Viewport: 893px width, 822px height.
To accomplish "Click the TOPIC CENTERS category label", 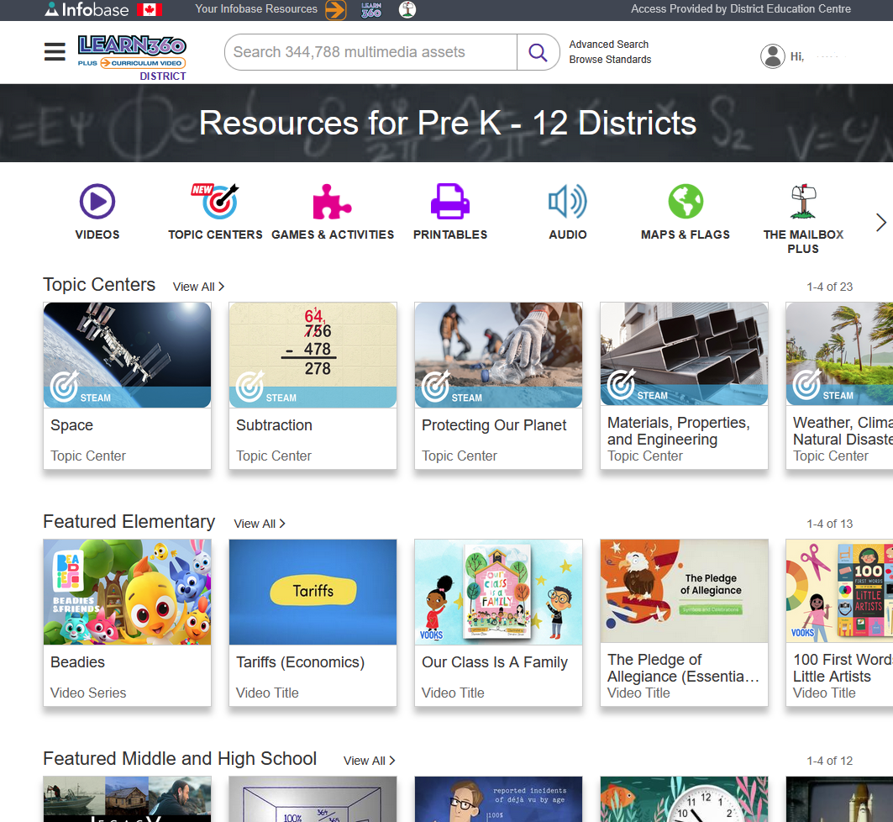I will [x=215, y=234].
